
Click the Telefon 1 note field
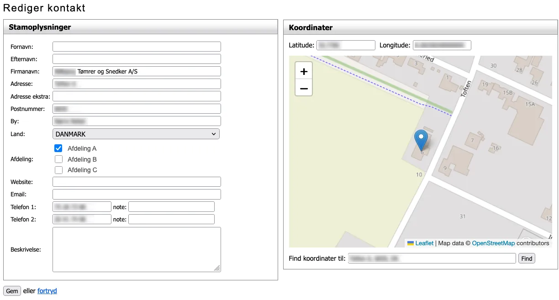pos(171,207)
